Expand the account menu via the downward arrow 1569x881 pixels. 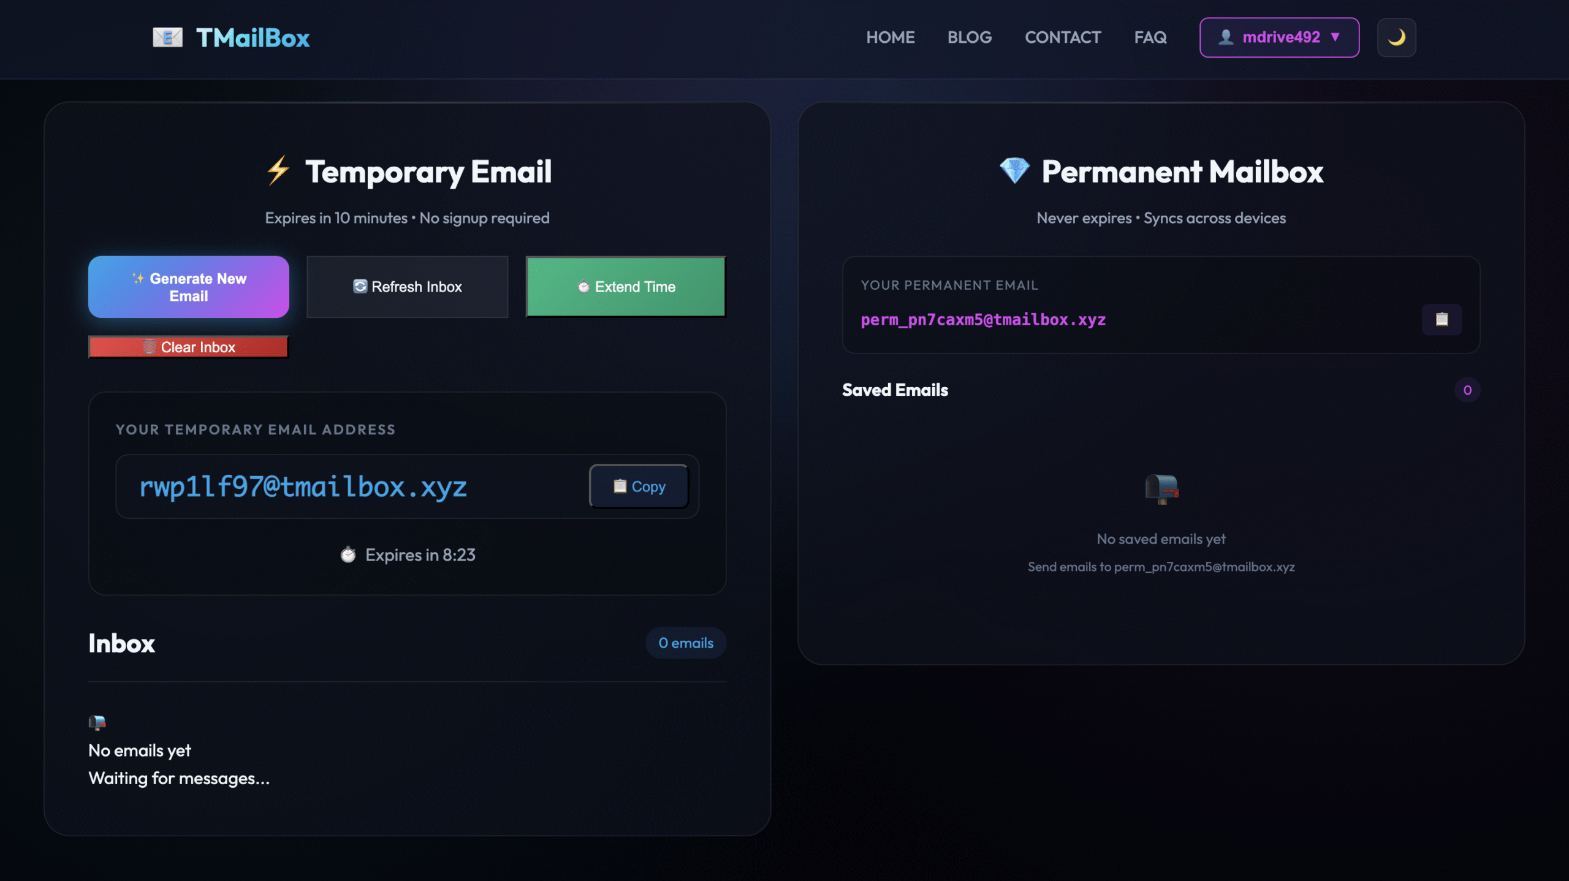pyautogui.click(x=1335, y=37)
